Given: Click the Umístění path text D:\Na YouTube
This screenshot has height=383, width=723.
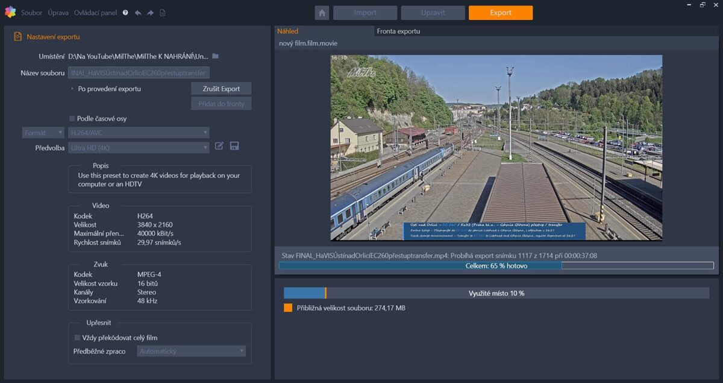Looking at the screenshot, I should point(139,56).
